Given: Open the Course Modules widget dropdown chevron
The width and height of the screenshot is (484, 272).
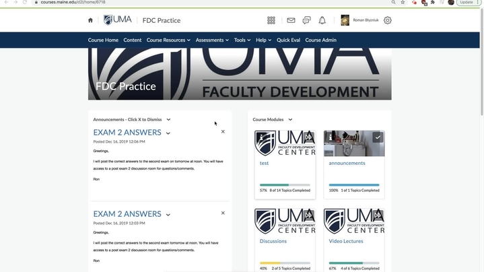Looking at the screenshot, I should [x=290, y=119].
